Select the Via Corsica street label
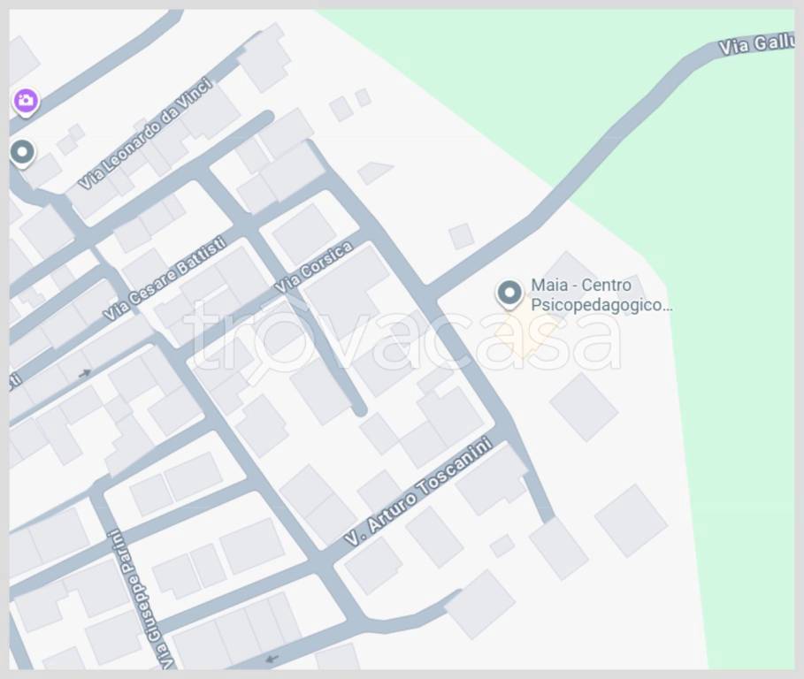The height and width of the screenshot is (679, 804). (x=314, y=267)
